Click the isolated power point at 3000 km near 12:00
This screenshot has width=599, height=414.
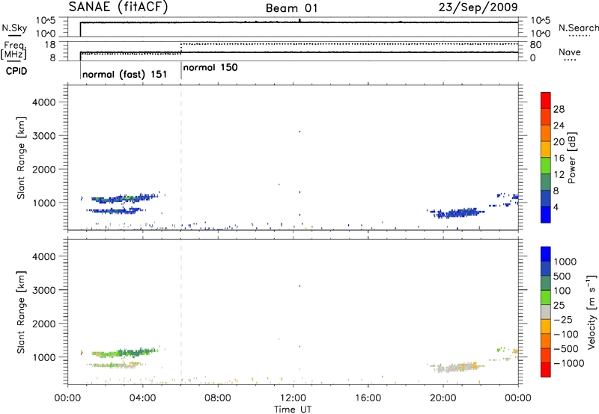click(300, 132)
